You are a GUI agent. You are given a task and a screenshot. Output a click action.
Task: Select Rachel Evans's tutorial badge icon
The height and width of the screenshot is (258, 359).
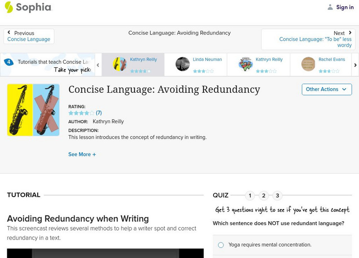pyautogui.click(x=309, y=64)
